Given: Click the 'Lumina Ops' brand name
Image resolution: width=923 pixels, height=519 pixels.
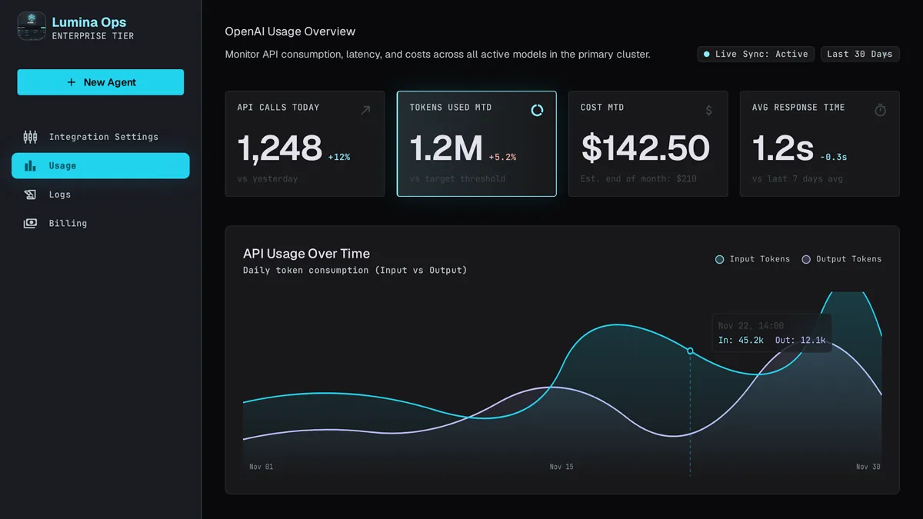Looking at the screenshot, I should [89, 22].
